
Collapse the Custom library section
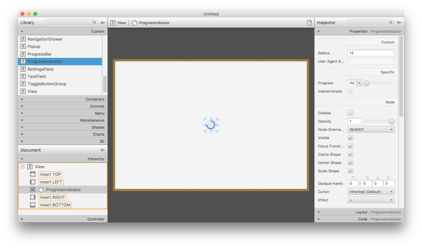click(x=63, y=31)
